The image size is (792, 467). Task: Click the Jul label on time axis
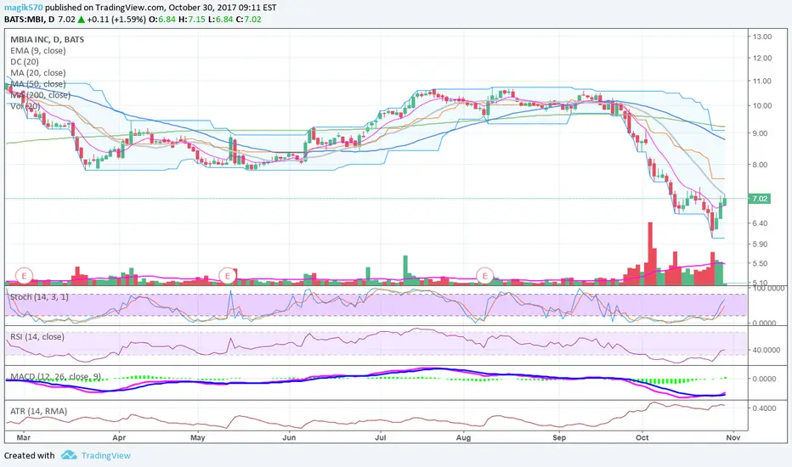pyautogui.click(x=381, y=438)
